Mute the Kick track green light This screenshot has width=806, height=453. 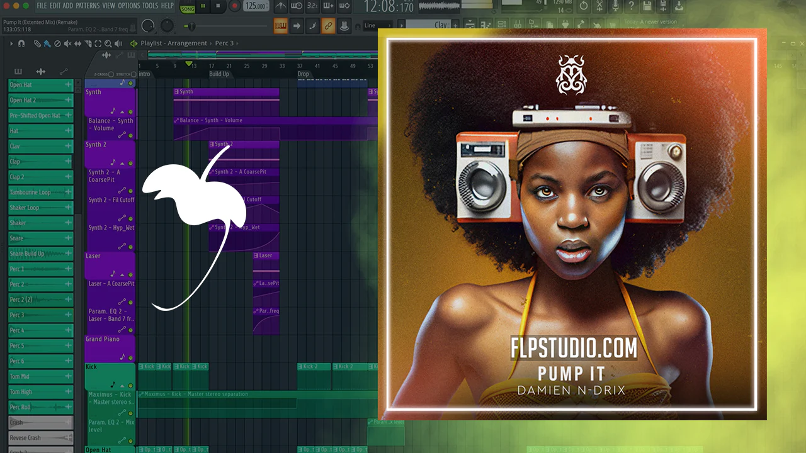pyautogui.click(x=131, y=385)
